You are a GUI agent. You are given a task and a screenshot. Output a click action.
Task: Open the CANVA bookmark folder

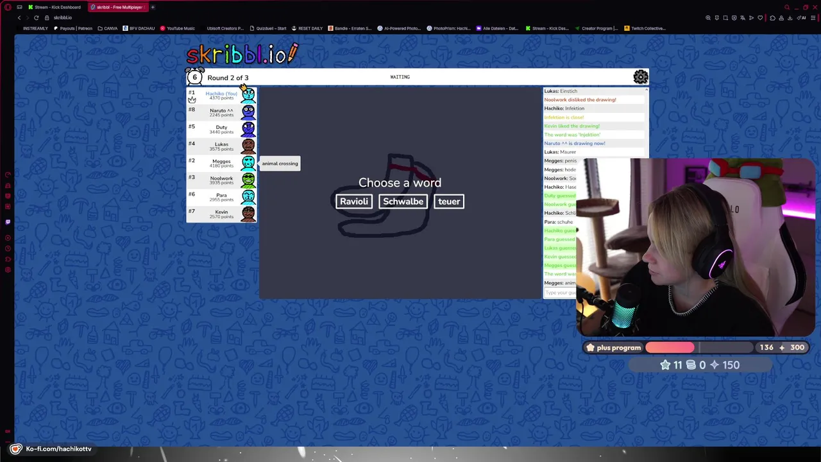point(108,28)
